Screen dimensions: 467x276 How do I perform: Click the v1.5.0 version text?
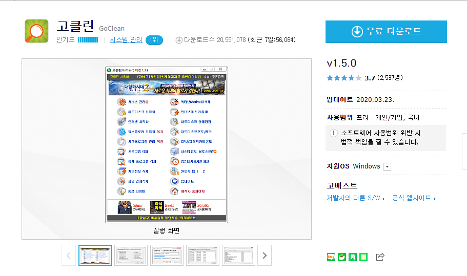coord(341,63)
